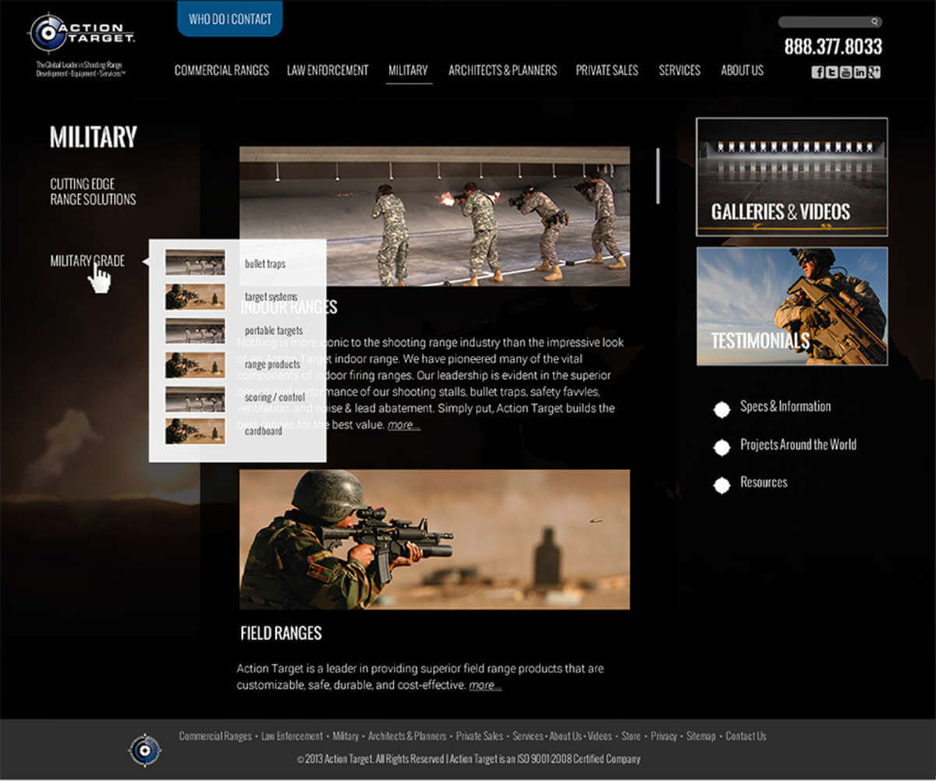Viewport: 936px width, 781px height.
Task: Click the Action Target header logo
Action: point(82,33)
